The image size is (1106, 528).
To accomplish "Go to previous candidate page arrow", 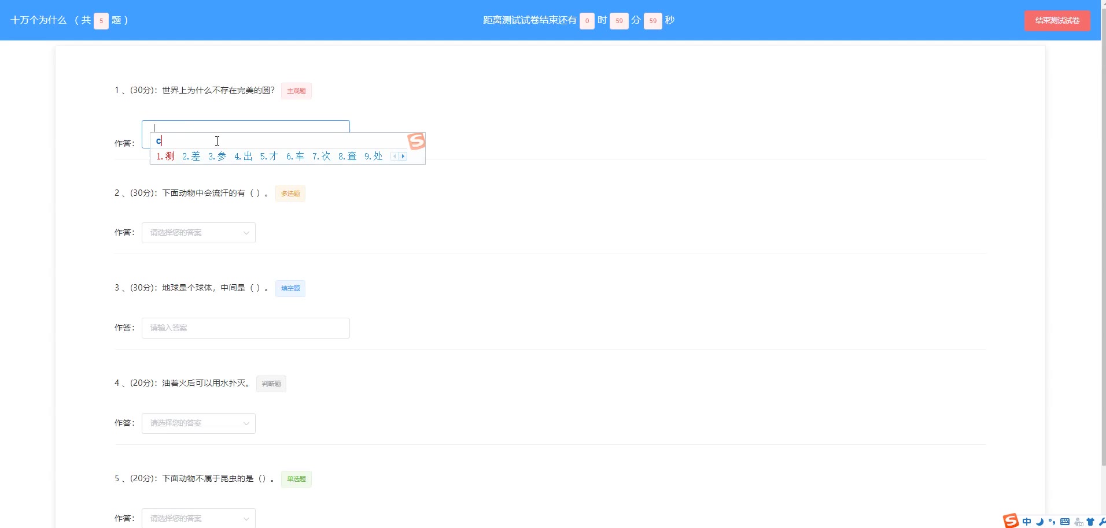I will (x=395, y=156).
